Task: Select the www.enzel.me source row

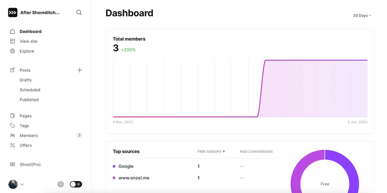Action: tap(197, 178)
